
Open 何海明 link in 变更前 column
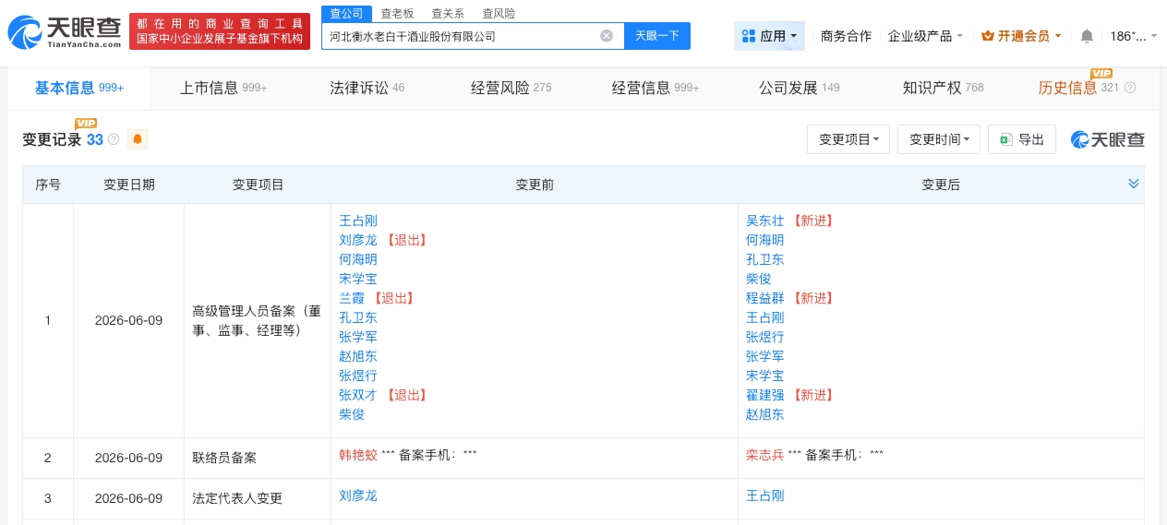358,259
